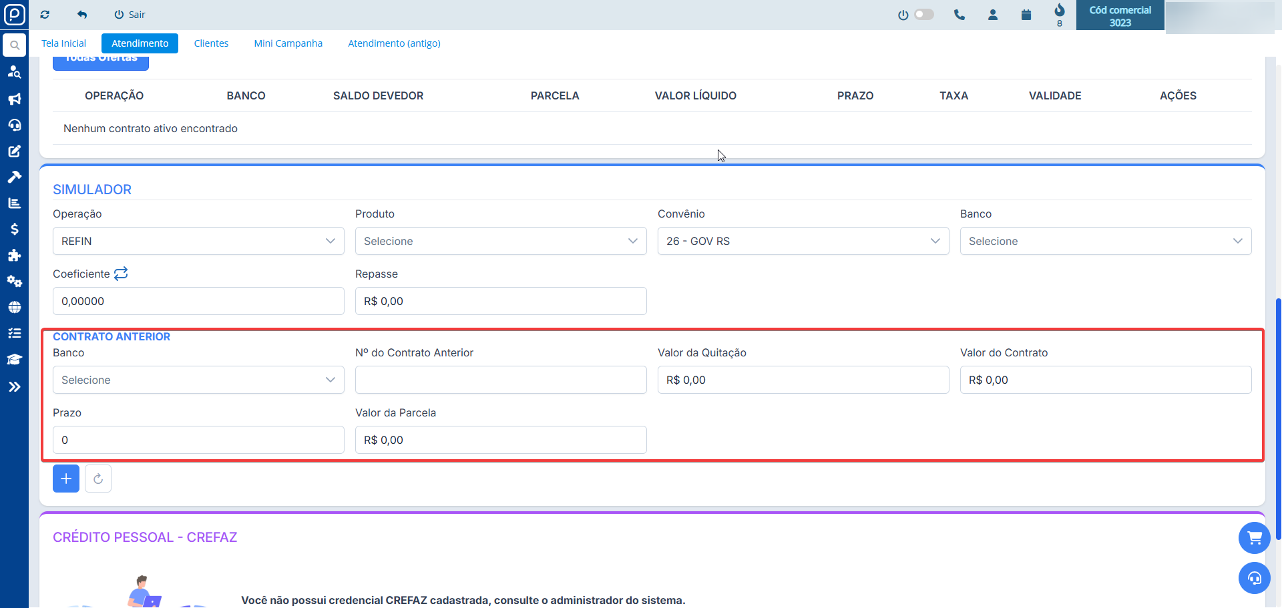Switch to the Clientes tab
1282x608 pixels.
(x=211, y=43)
